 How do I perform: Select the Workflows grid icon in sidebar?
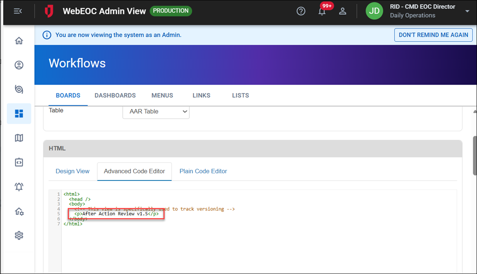tap(19, 114)
